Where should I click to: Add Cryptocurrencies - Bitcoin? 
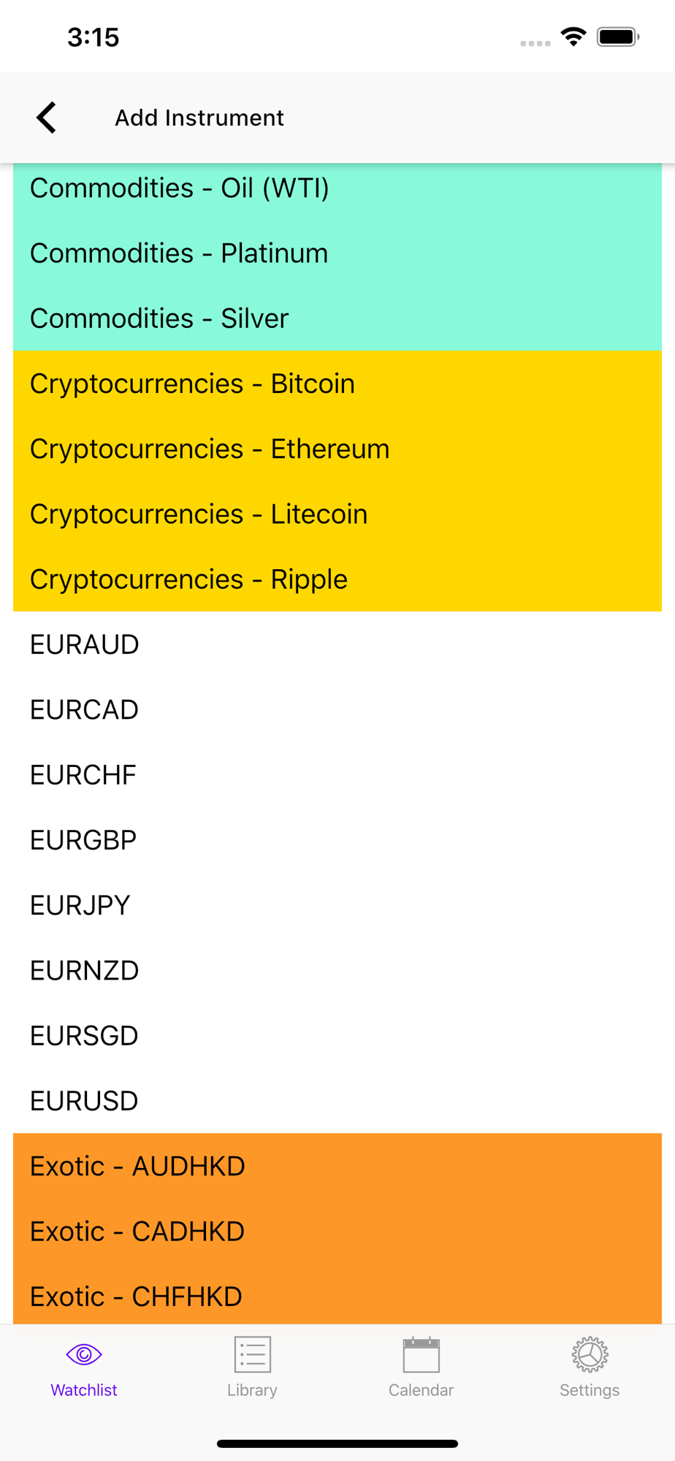coord(337,384)
